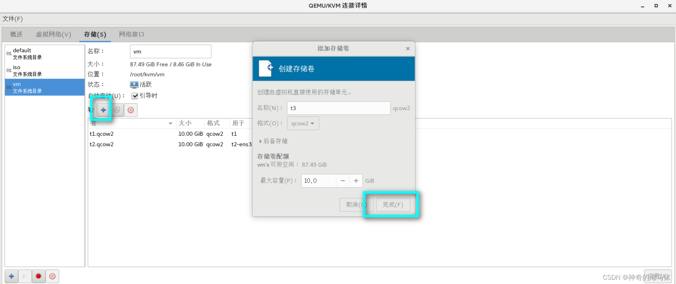Click the create volume document icon
The width and height of the screenshot is (676, 284).
pos(266,68)
